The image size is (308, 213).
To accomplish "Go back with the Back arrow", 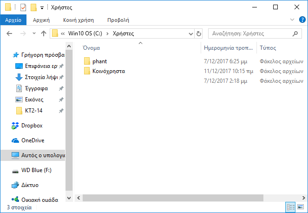I will pos(10,33).
